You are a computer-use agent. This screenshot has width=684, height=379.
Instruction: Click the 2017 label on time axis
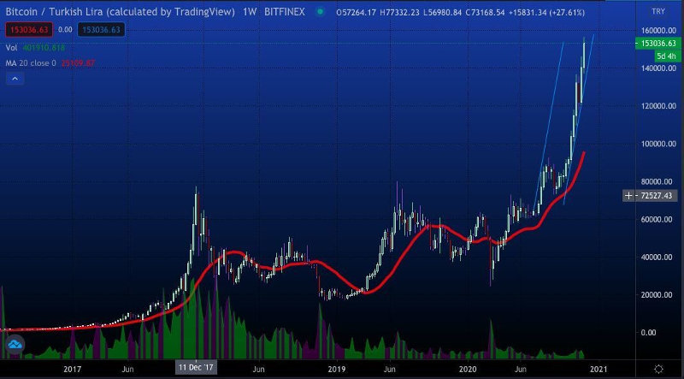[x=72, y=370]
